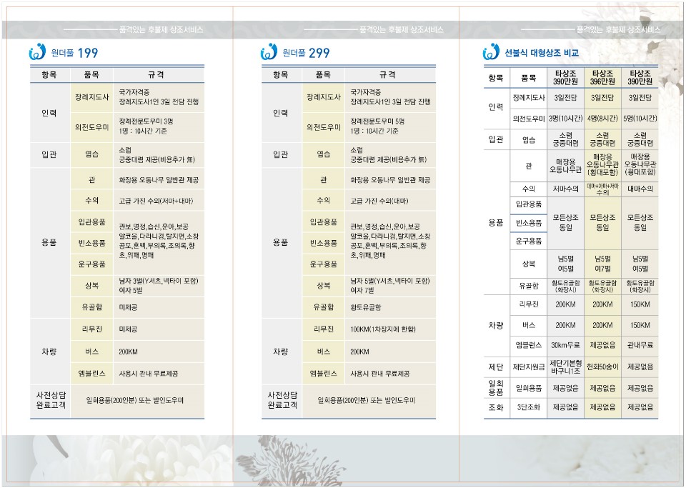Click 남자 3벌(Y셔츠,넥타이 포함) cell
Image resolution: width=686 pixels, height=488 pixels.
tap(159, 281)
